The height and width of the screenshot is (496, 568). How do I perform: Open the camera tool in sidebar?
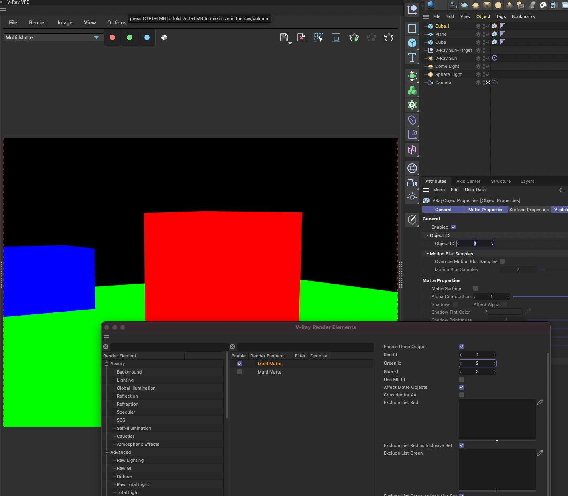(412, 183)
